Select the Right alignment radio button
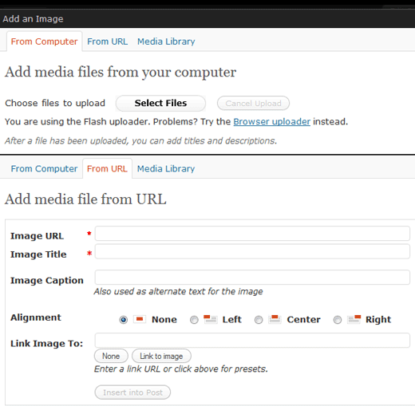Image resolution: width=415 pixels, height=406 pixels. coord(338,320)
